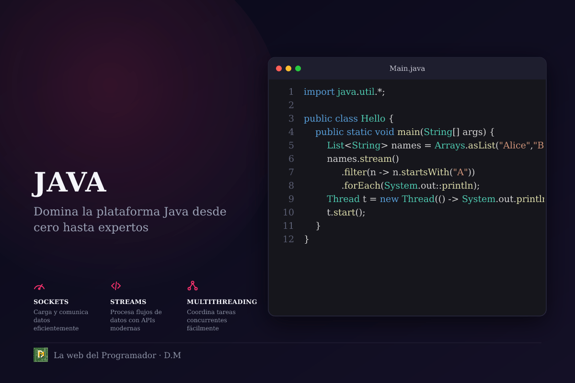Select the Main.java title tab
Image resolution: width=575 pixels, height=383 pixels.
point(407,68)
